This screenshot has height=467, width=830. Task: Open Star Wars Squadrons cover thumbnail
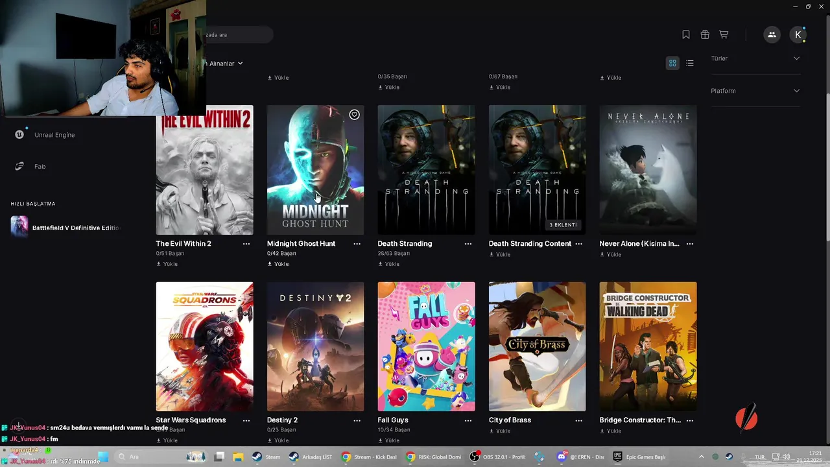205,346
